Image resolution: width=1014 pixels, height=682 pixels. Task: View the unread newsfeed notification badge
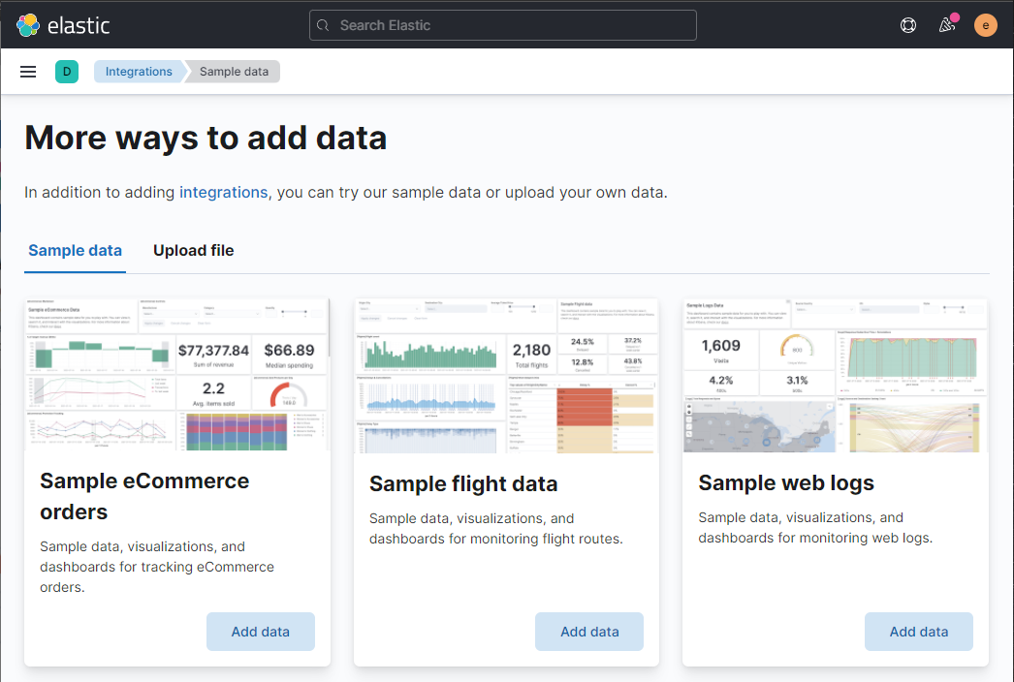click(x=954, y=16)
